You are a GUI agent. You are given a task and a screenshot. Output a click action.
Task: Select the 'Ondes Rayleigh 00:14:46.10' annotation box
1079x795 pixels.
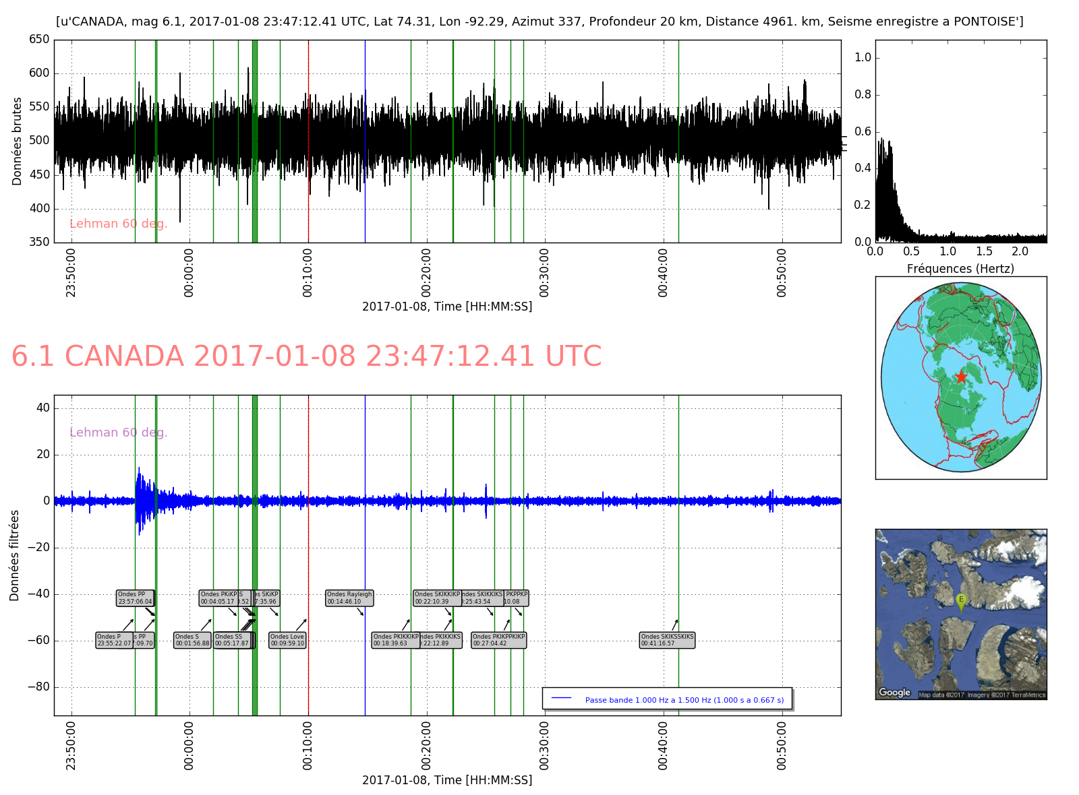pyautogui.click(x=349, y=598)
